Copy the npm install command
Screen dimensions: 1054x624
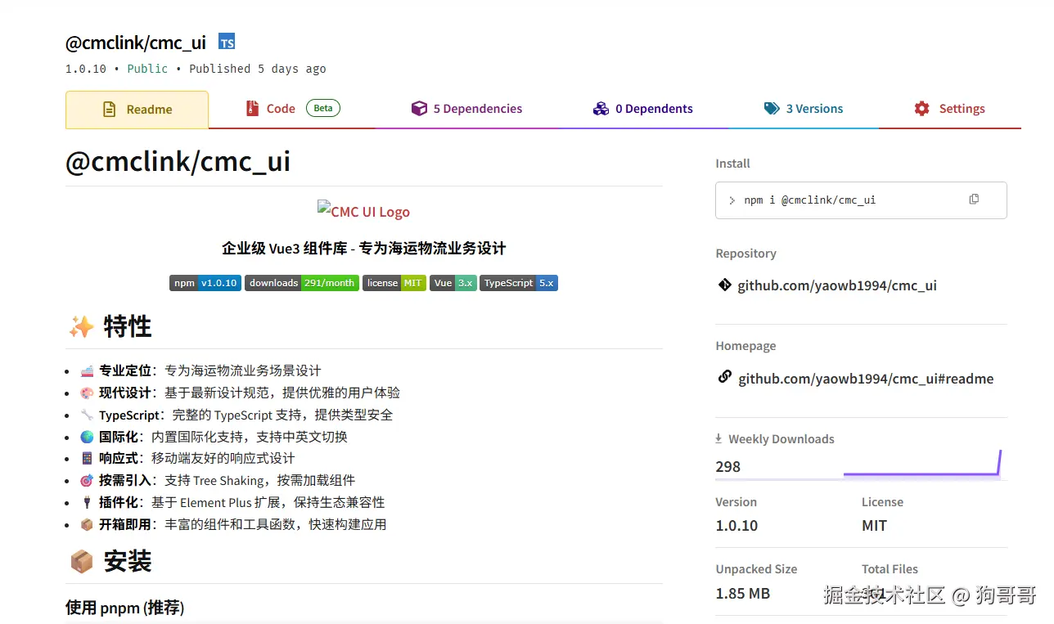(x=973, y=199)
